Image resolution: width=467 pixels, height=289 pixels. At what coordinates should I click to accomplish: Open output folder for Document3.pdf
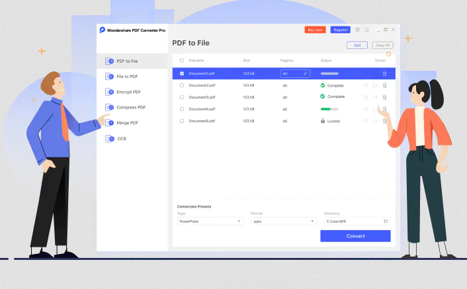pyautogui.click(x=375, y=97)
